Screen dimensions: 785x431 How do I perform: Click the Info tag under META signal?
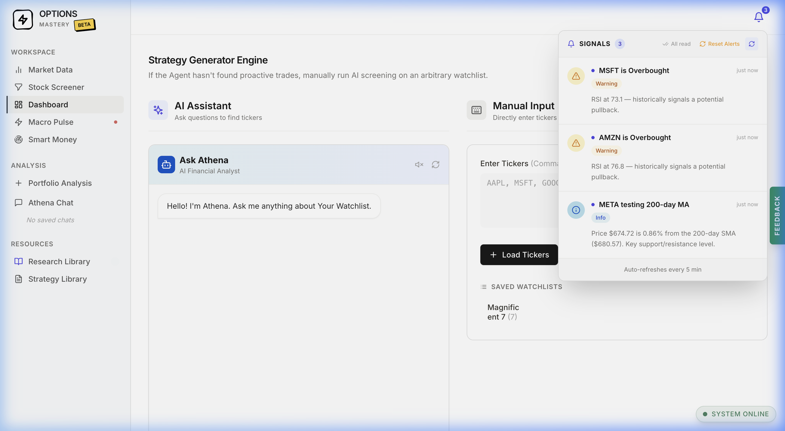[x=600, y=218]
